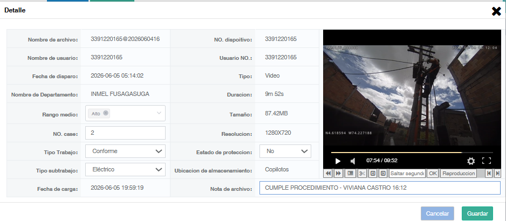Click the rewind double-arrow button
The image size is (506, 221).
click(x=328, y=173)
